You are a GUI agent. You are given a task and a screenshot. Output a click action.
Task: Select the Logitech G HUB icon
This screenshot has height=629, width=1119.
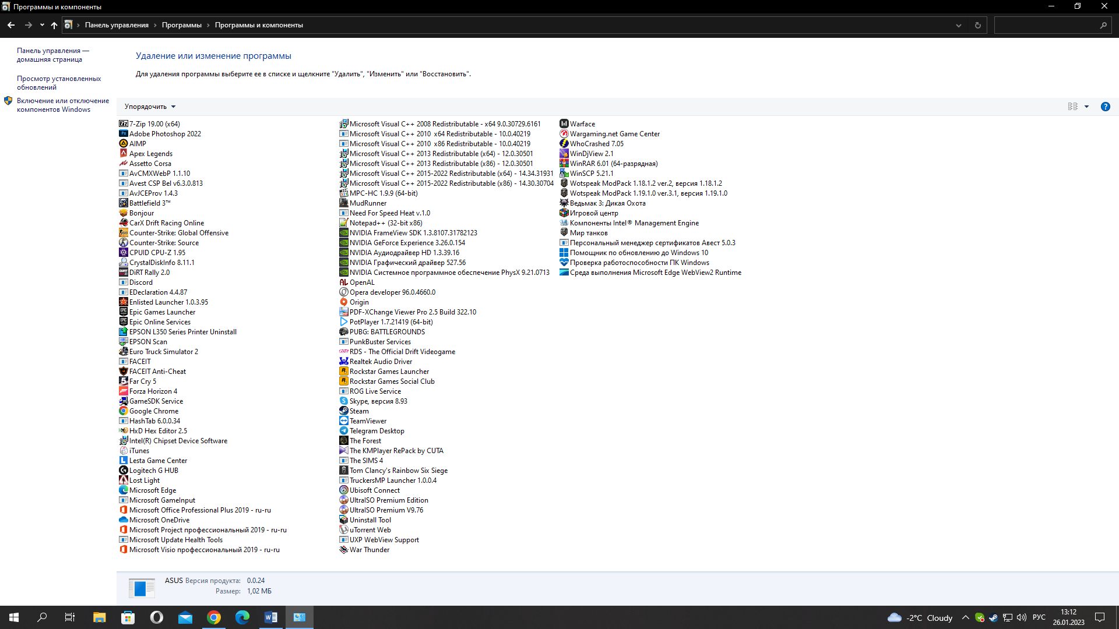(123, 471)
